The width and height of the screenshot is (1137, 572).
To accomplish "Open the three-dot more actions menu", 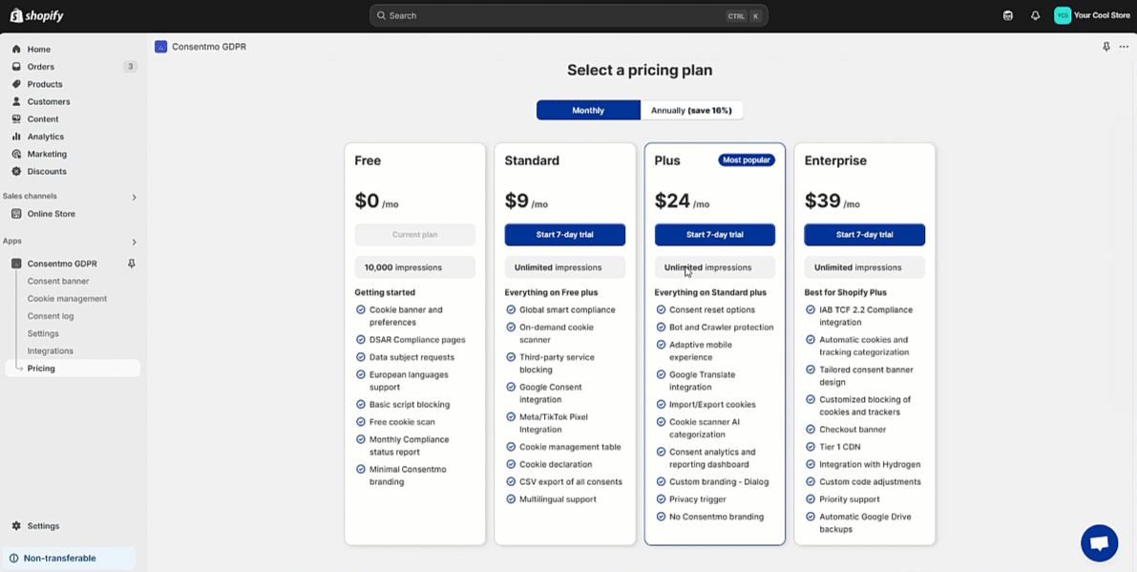I will [1124, 47].
